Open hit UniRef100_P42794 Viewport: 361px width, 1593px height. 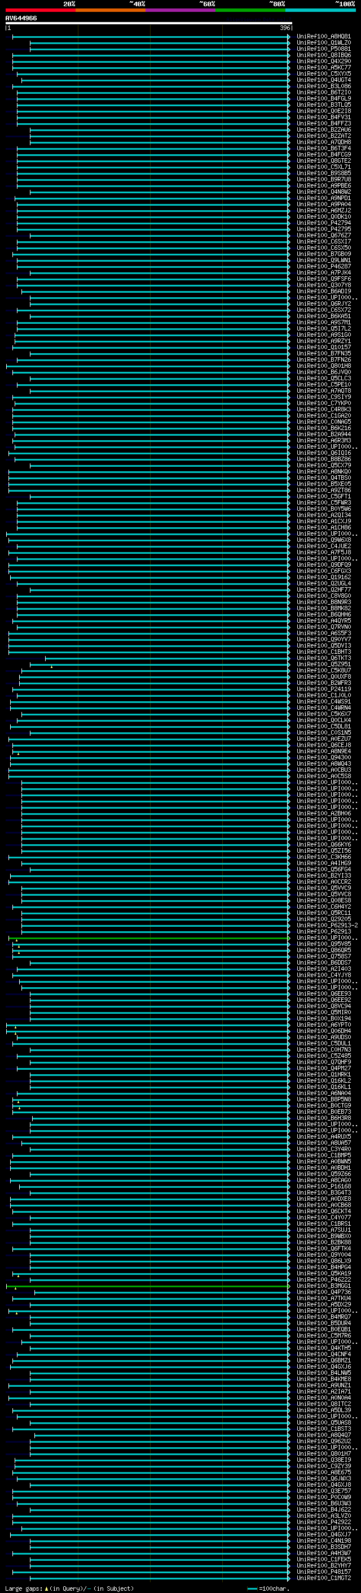pos(324,223)
